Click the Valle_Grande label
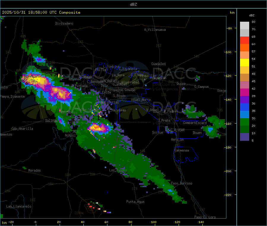 88,109
